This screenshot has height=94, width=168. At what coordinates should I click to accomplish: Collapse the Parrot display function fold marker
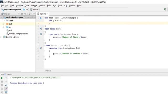pyautogui.click(x=44, y=51)
